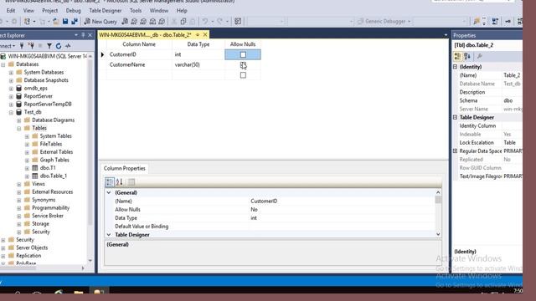
Task: Click the Undo toolbar icon
Action: 204,22
